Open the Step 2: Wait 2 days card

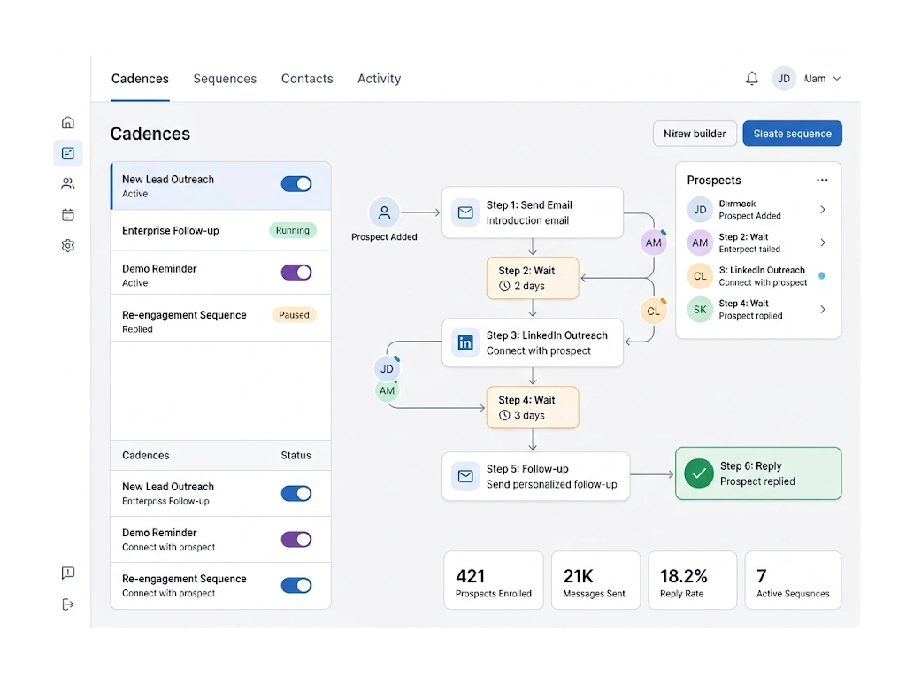tap(532, 278)
